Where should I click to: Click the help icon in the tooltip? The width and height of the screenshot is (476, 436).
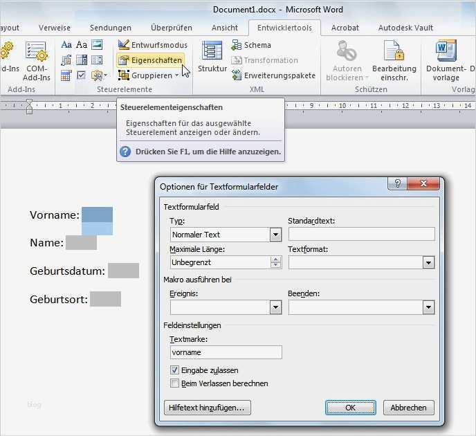(x=125, y=152)
